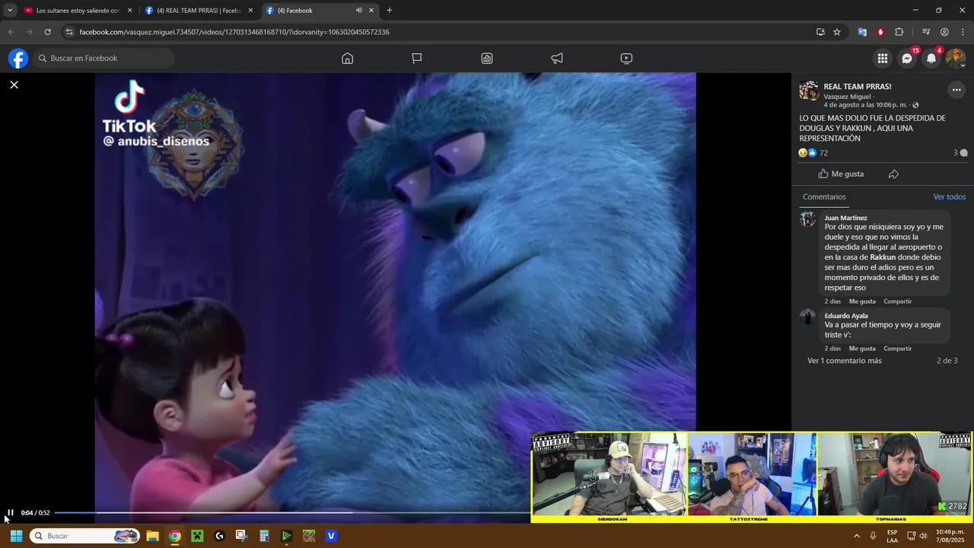974x548 pixels.
Task: Click the REAL TEAM PRRAS group avatar
Action: pos(809,91)
